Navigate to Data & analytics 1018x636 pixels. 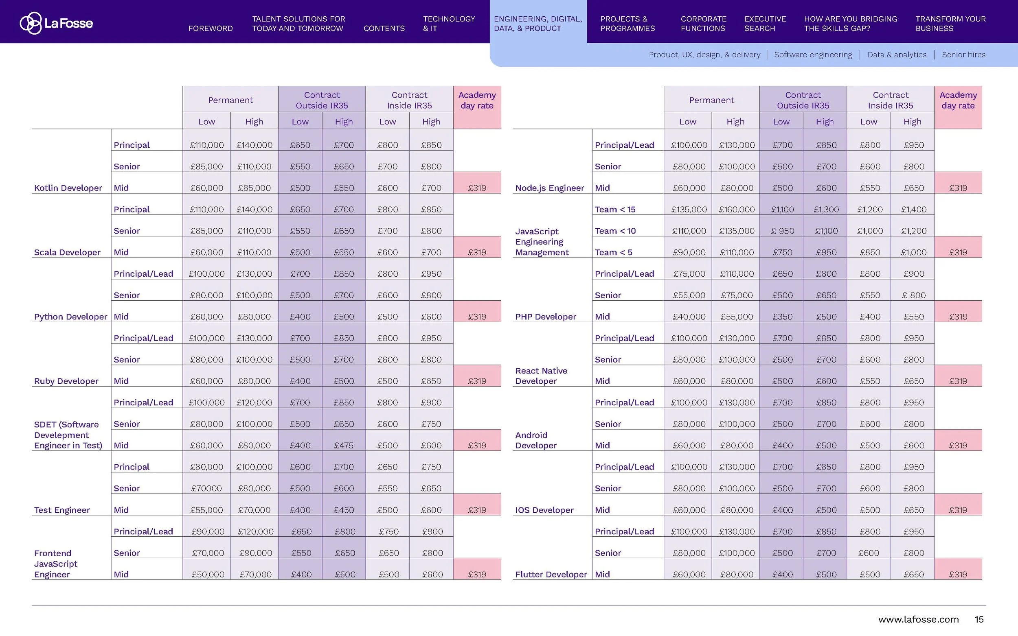pos(897,55)
